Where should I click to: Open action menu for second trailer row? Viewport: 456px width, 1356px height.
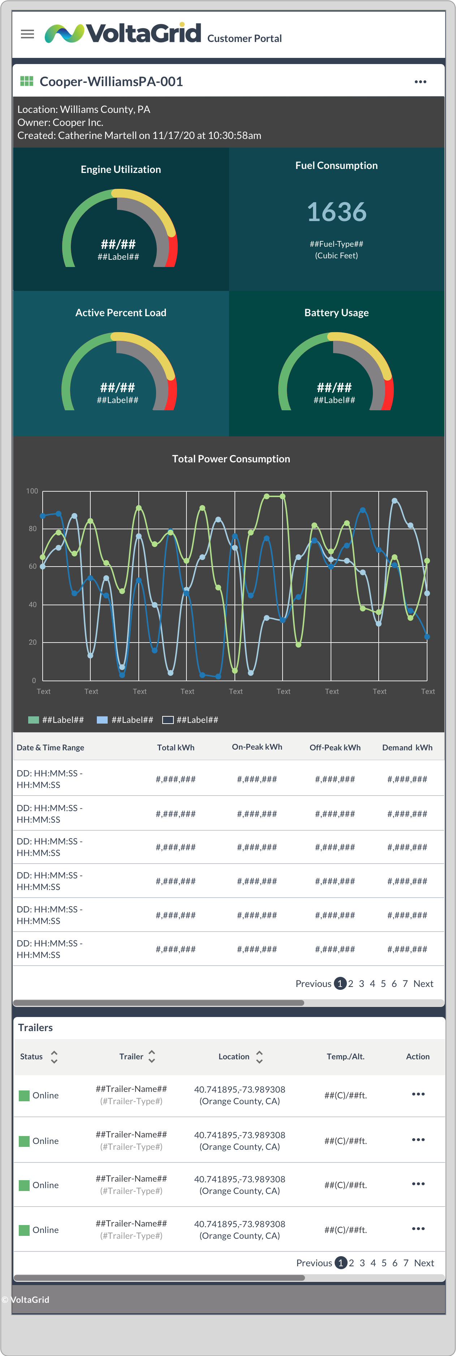coord(418,1140)
